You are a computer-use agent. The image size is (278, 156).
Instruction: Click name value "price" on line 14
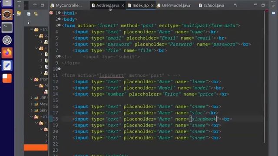click(x=207, y=94)
